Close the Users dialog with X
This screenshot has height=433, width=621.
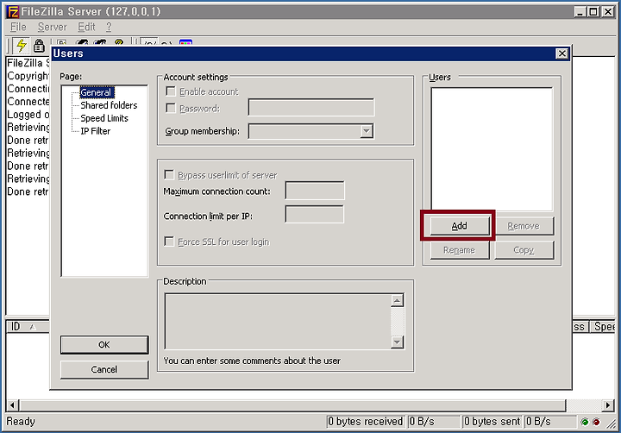[x=562, y=53]
